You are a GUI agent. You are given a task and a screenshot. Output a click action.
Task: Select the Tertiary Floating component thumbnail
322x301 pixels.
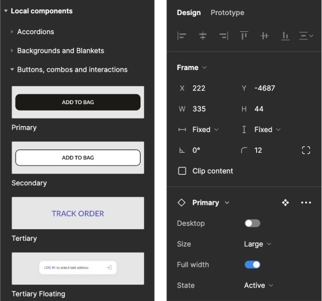coord(78,269)
